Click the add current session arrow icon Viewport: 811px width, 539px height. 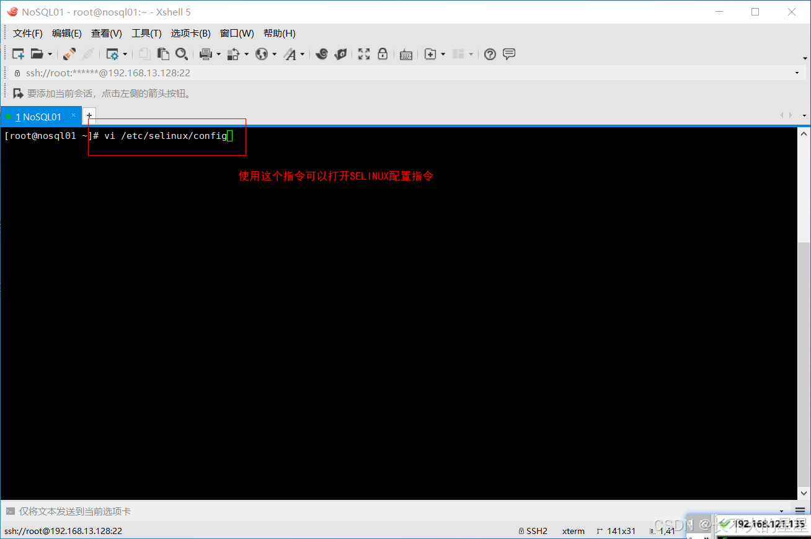18,94
